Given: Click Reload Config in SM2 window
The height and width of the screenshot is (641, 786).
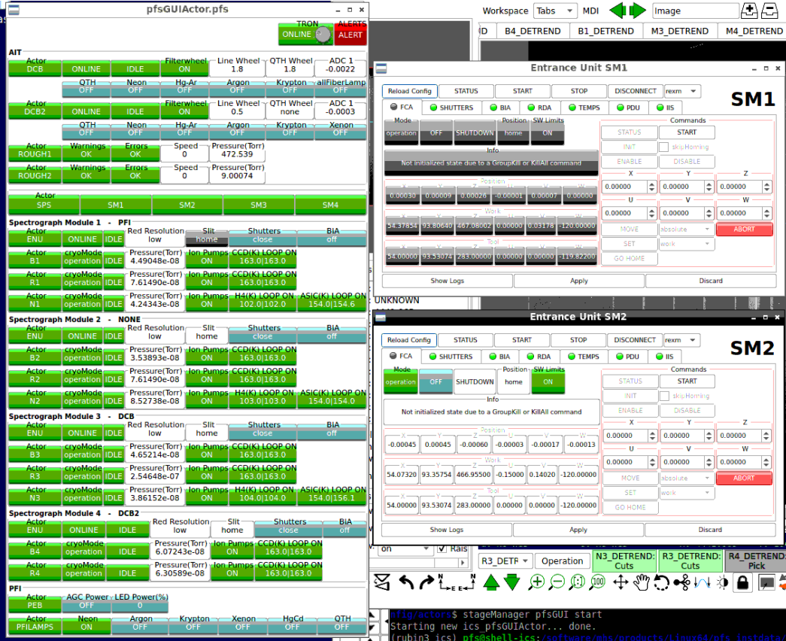Looking at the screenshot, I should [409, 340].
